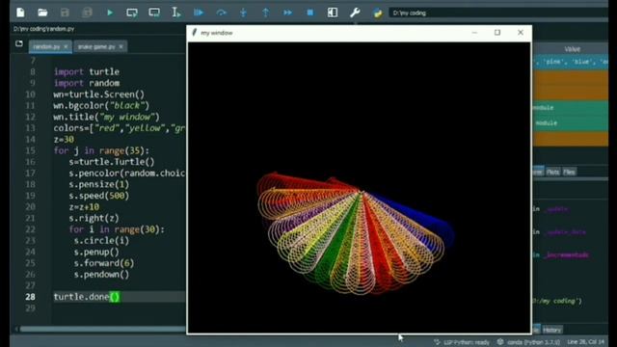Click the conda Python environment status
The height and width of the screenshot is (347, 617).
(x=528, y=342)
